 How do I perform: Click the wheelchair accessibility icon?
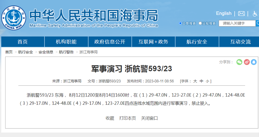pos(255,14)
